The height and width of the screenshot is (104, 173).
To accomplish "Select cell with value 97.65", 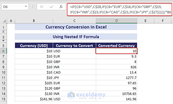I will (x=116, y=83).
